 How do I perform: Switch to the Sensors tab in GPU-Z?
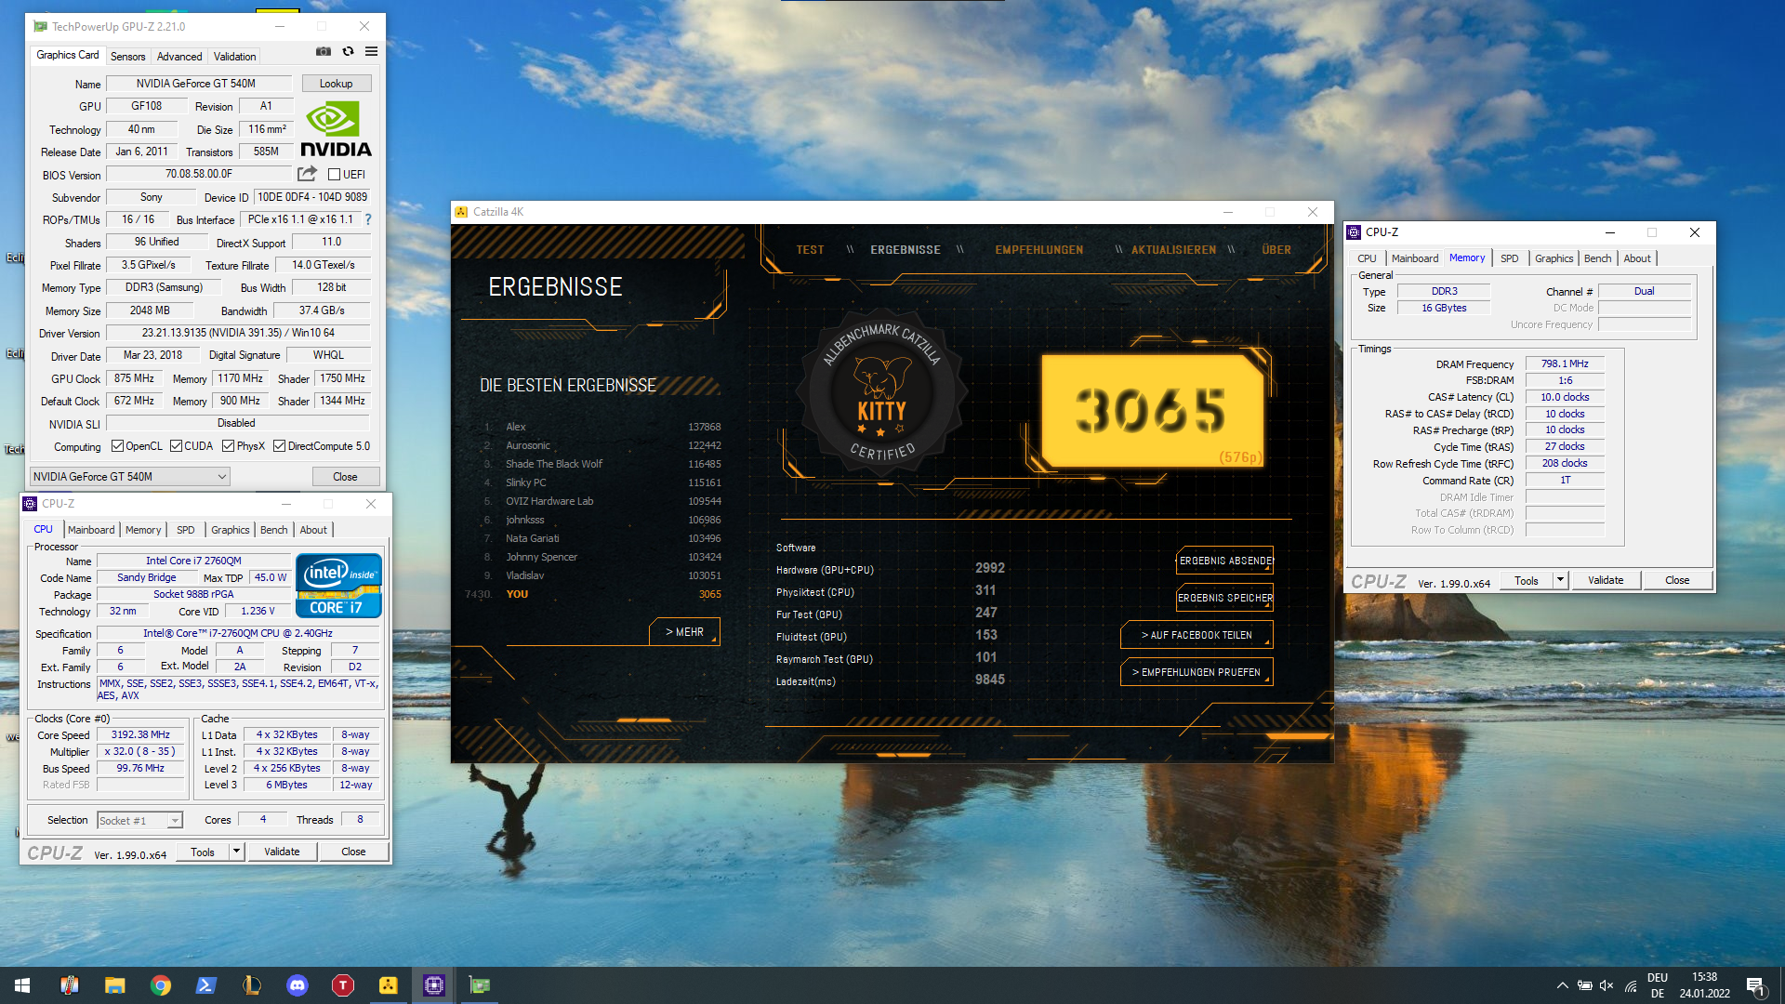pyautogui.click(x=127, y=56)
